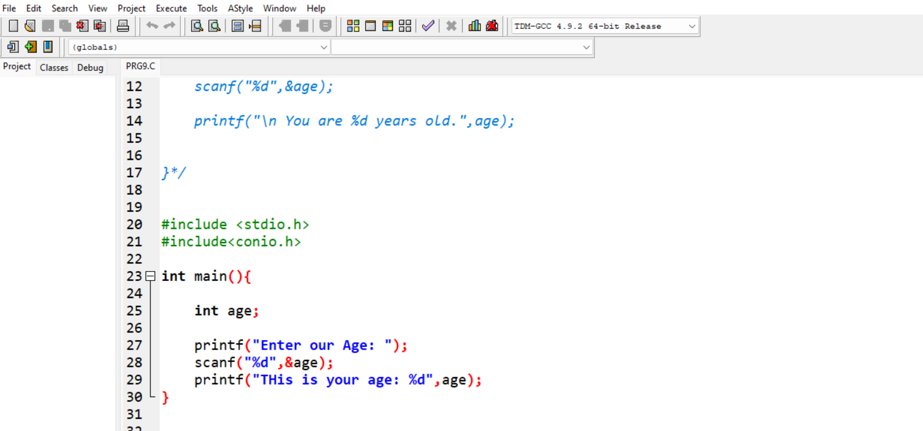The width and height of the screenshot is (923, 431).
Task: Click line number 20 in gutter
Action: [134, 224]
